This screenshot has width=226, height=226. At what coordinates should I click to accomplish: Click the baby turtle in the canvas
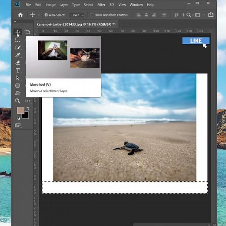tap(128, 148)
